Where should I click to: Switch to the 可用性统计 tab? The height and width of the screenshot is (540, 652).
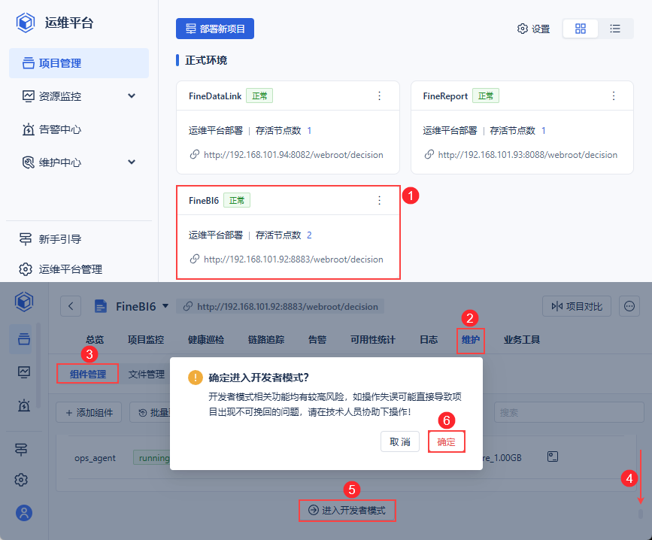(x=372, y=340)
